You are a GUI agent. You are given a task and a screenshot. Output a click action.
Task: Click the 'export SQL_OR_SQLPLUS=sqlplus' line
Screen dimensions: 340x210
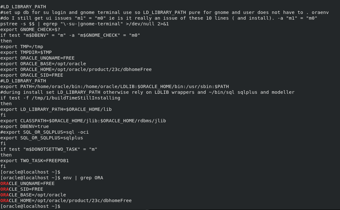click(42, 138)
